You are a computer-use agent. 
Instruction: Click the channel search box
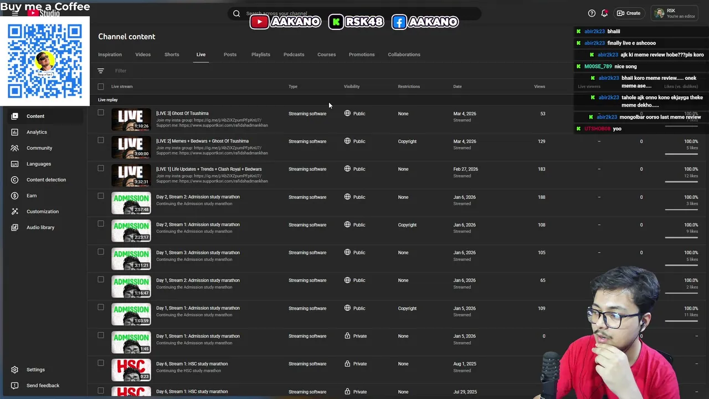click(354, 13)
